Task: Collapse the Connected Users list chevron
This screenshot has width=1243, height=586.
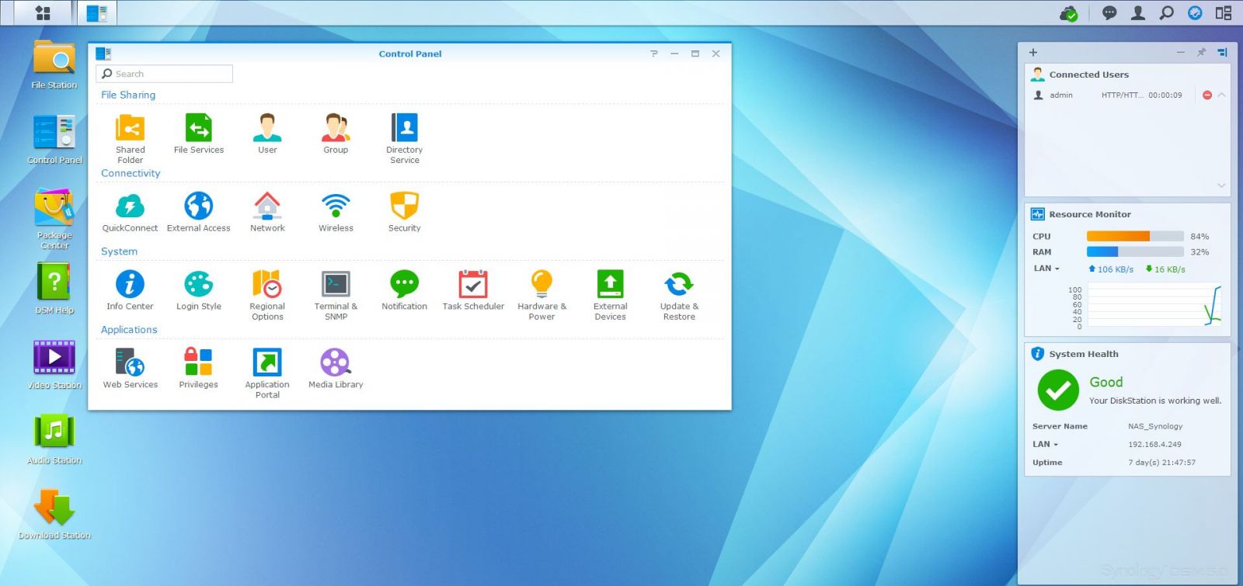Action: 1221,95
